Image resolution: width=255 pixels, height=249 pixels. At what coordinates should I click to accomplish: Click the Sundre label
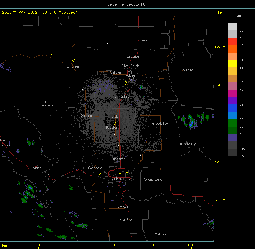click(86, 116)
